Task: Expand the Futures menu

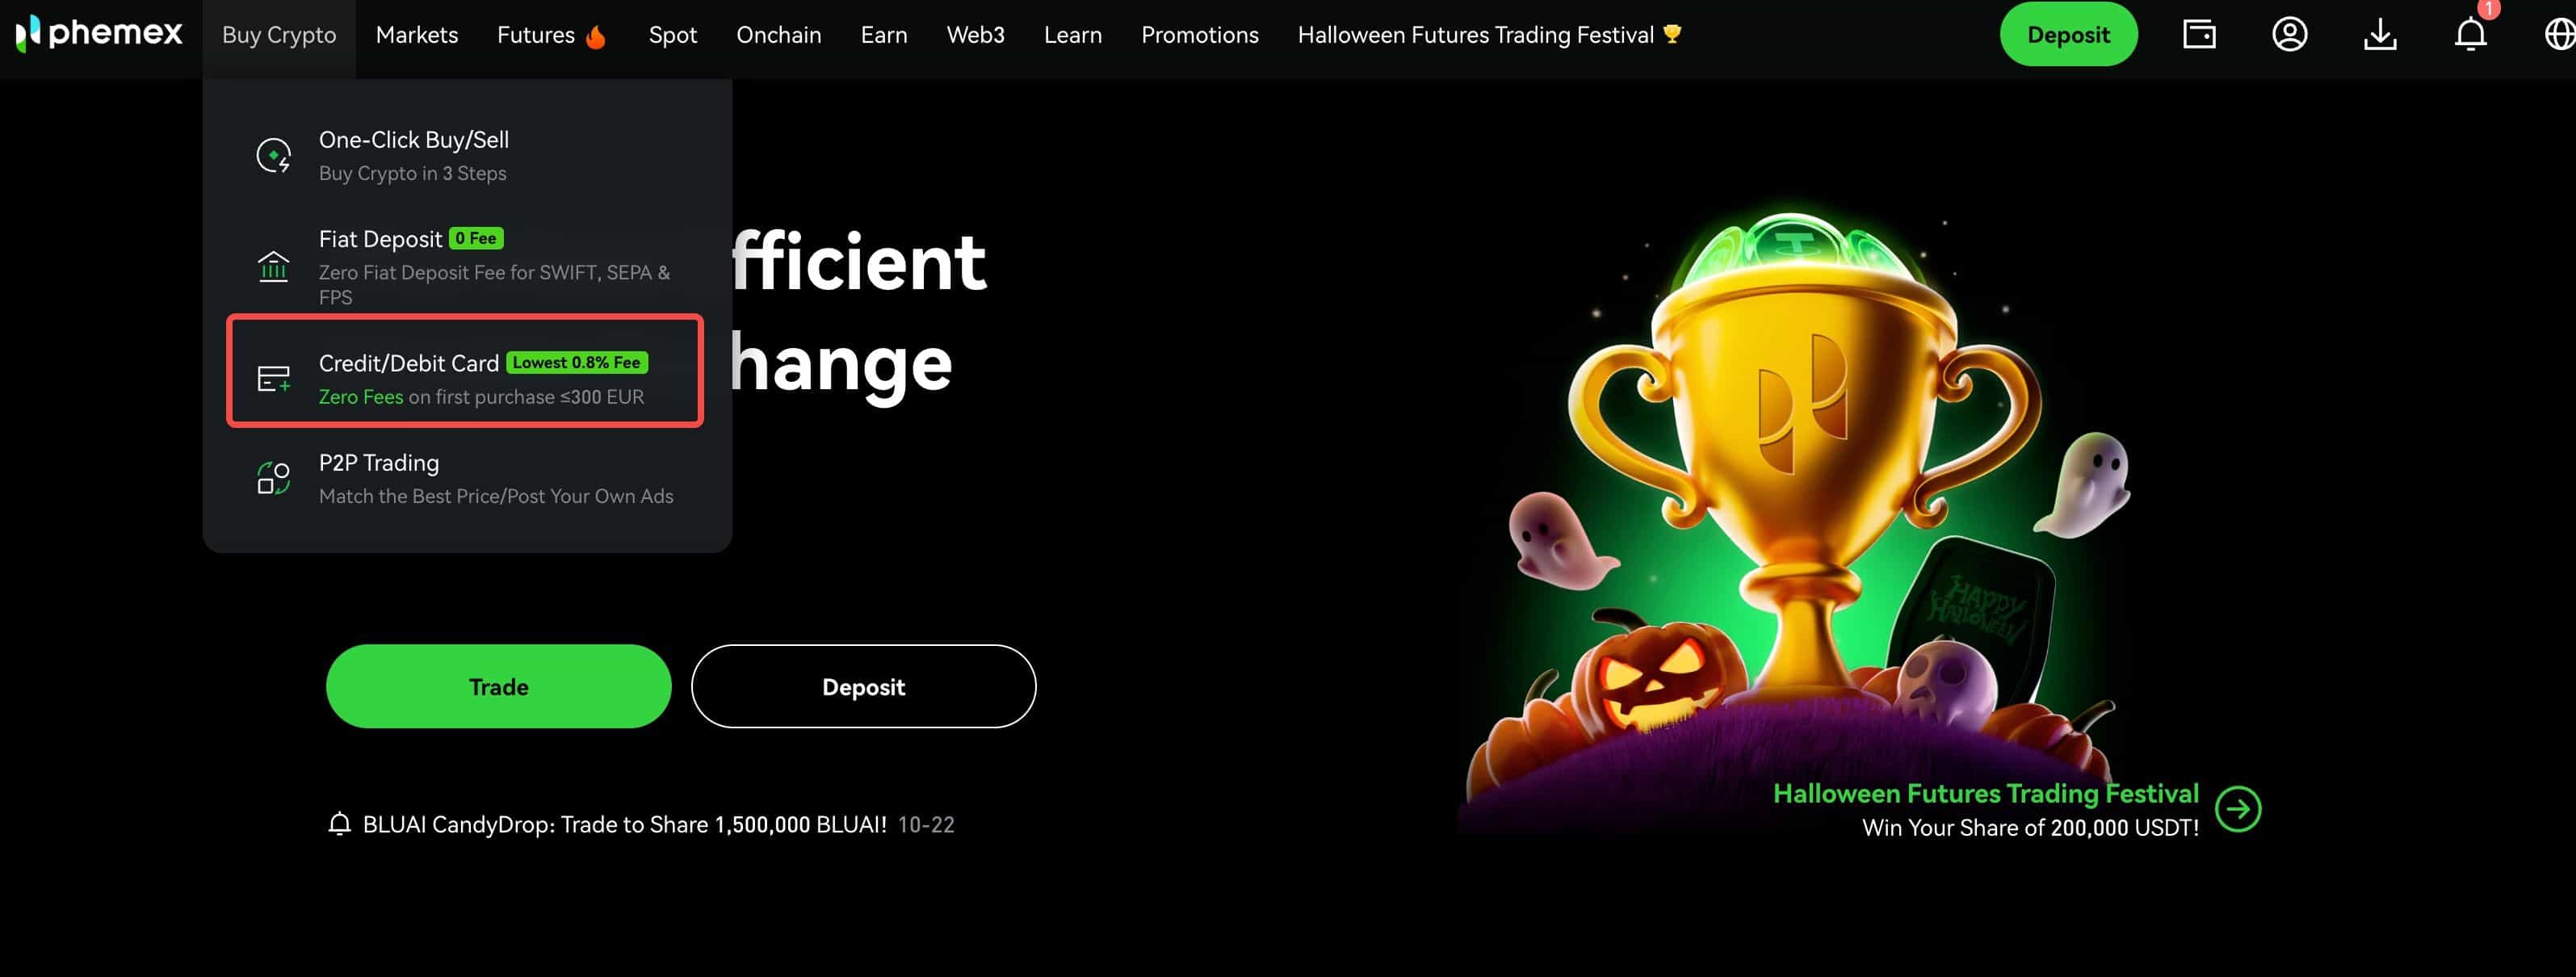Action: [x=551, y=36]
